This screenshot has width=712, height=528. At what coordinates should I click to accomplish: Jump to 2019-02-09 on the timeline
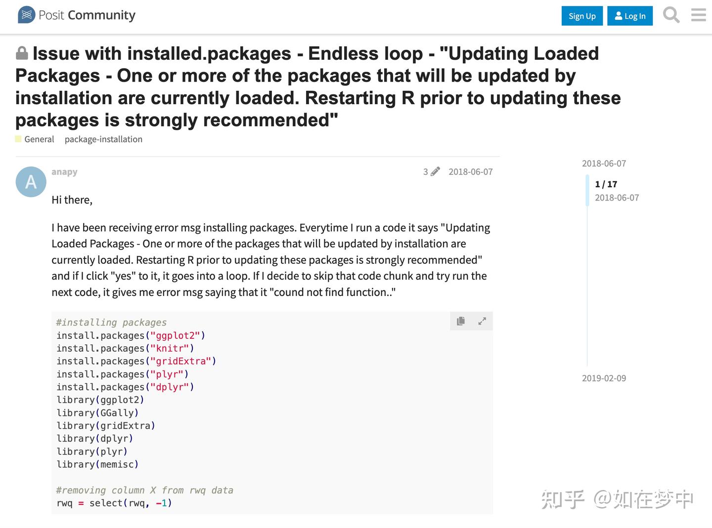point(604,378)
